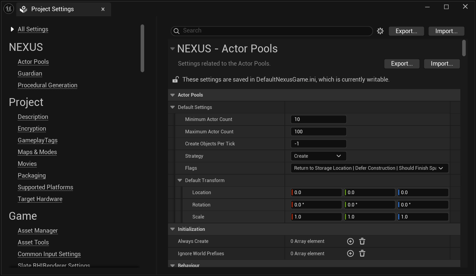Add element to Ignore World Prefixes array
Image resolution: width=476 pixels, height=276 pixels.
pyautogui.click(x=350, y=253)
